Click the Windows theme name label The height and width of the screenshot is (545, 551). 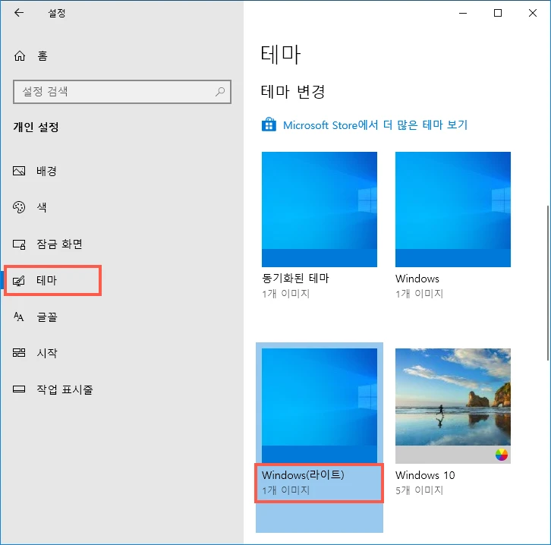point(417,279)
